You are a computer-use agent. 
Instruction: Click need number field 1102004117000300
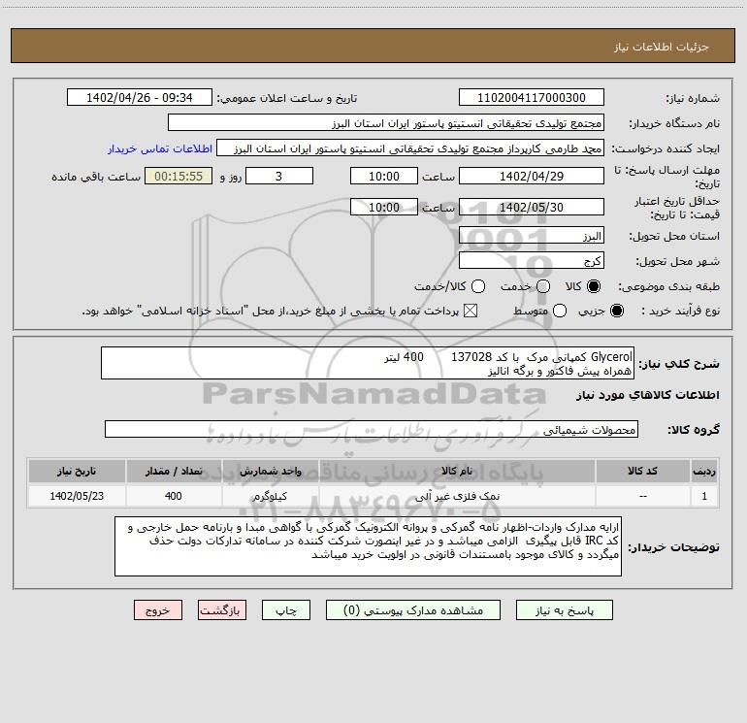coord(532,97)
